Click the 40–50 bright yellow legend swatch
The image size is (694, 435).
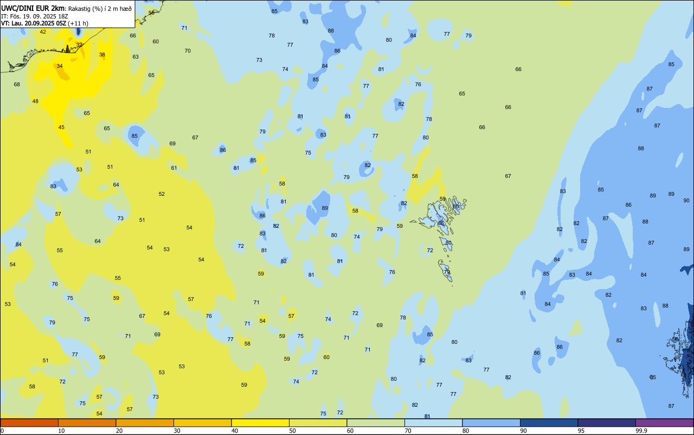pyautogui.click(x=260, y=423)
